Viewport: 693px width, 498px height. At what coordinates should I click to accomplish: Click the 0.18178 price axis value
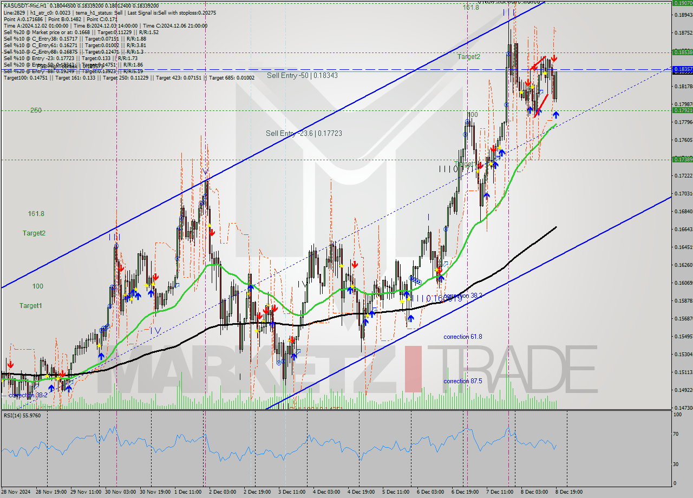pyautogui.click(x=683, y=86)
